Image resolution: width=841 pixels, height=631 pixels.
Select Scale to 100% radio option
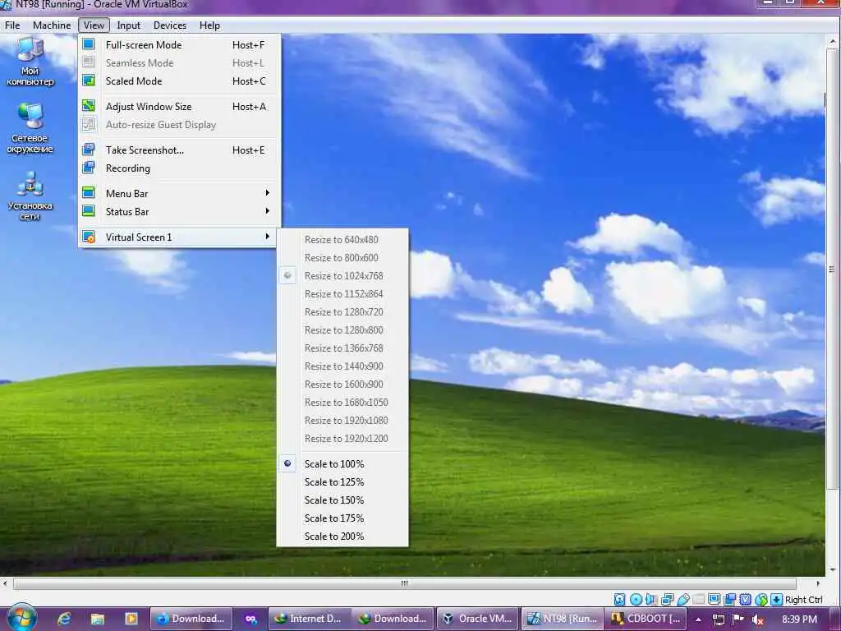click(342, 463)
